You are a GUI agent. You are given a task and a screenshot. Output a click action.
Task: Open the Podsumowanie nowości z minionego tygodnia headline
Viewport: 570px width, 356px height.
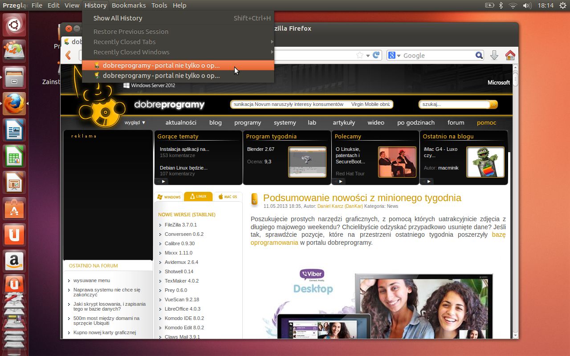click(362, 198)
